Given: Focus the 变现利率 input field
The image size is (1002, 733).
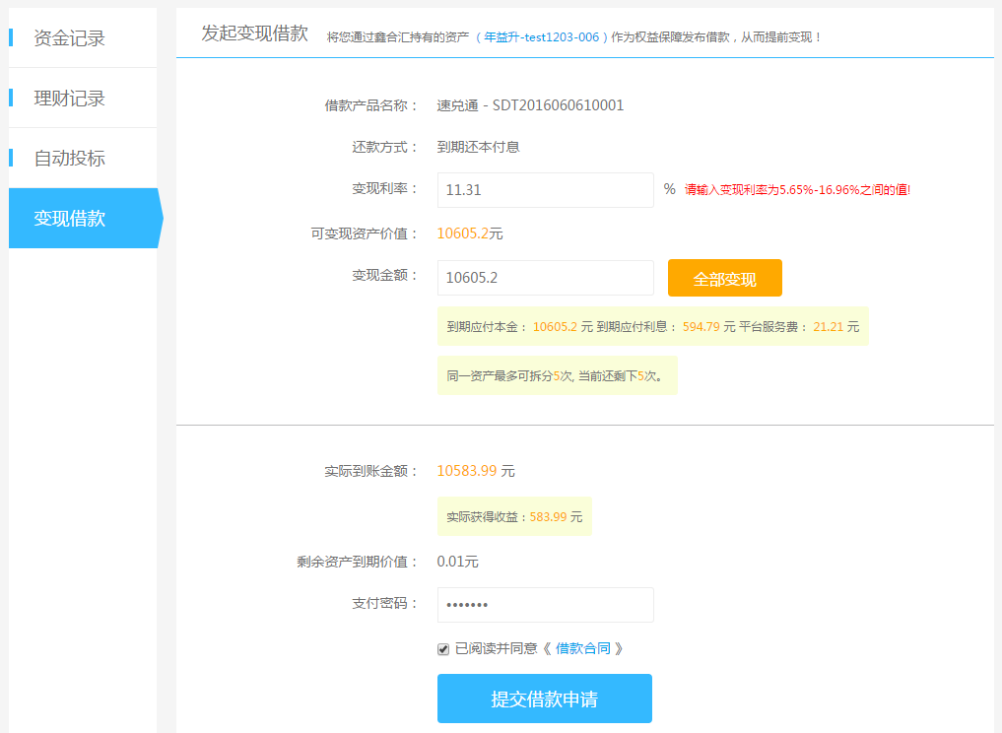Looking at the screenshot, I should tap(545, 190).
